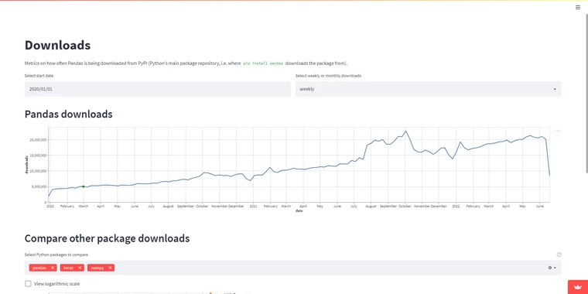Screen dimensions: 588x294
Task: Open the three-dot menu on Pandas chart
Action: pos(557,132)
